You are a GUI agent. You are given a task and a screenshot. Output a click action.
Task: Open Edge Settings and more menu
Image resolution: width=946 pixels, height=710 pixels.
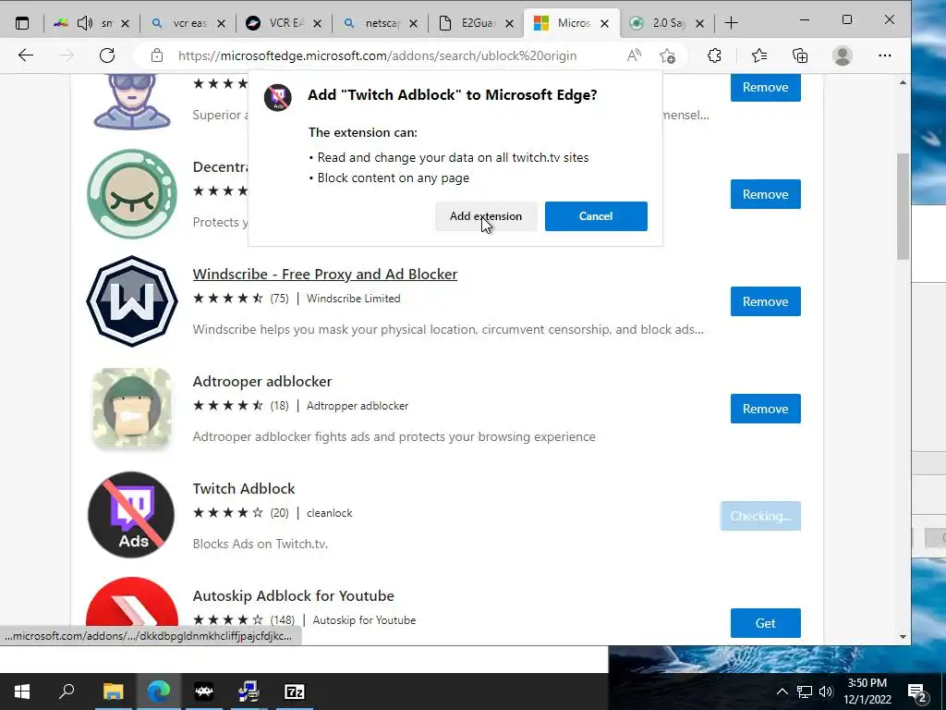point(884,55)
